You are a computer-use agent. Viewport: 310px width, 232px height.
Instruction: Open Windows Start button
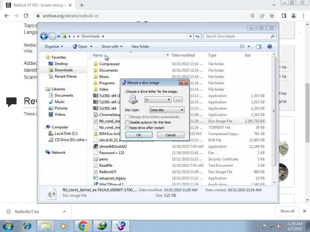tap(8, 226)
